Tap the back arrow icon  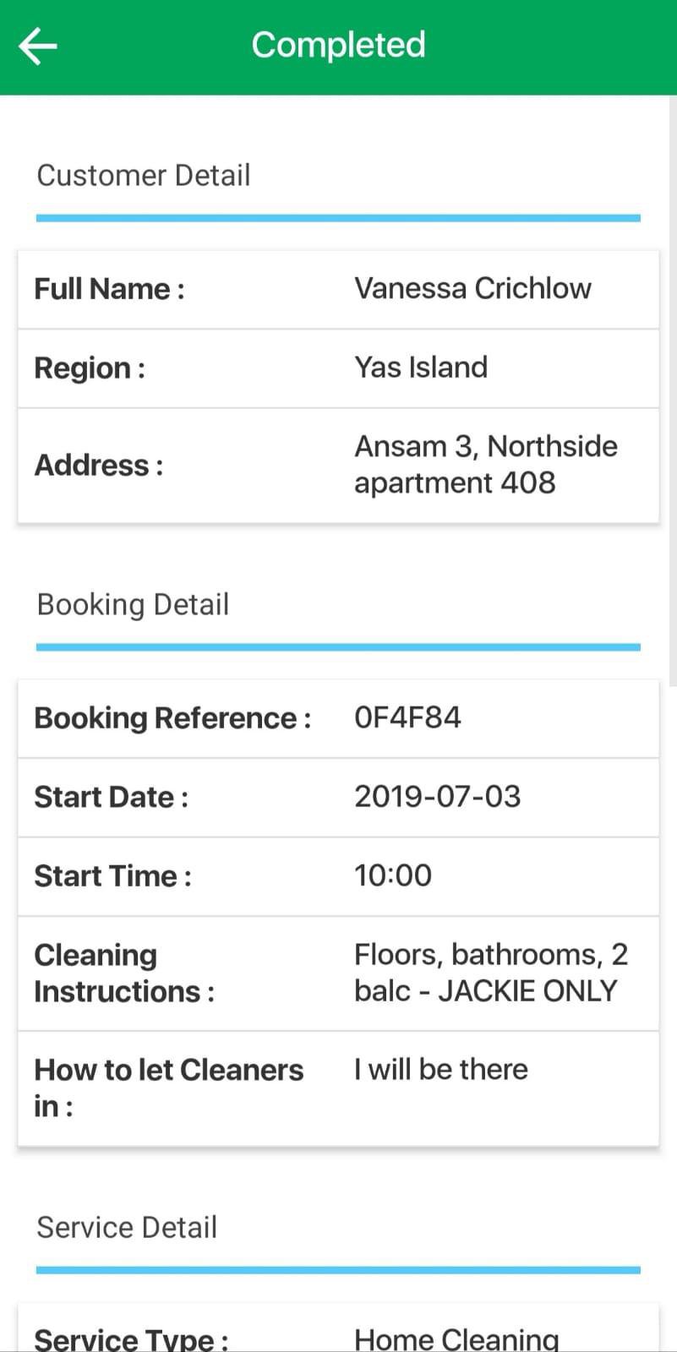click(x=38, y=46)
